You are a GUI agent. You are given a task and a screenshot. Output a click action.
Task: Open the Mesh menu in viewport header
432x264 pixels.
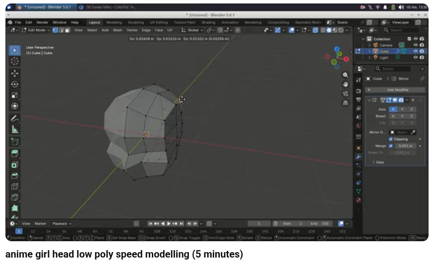(118, 30)
